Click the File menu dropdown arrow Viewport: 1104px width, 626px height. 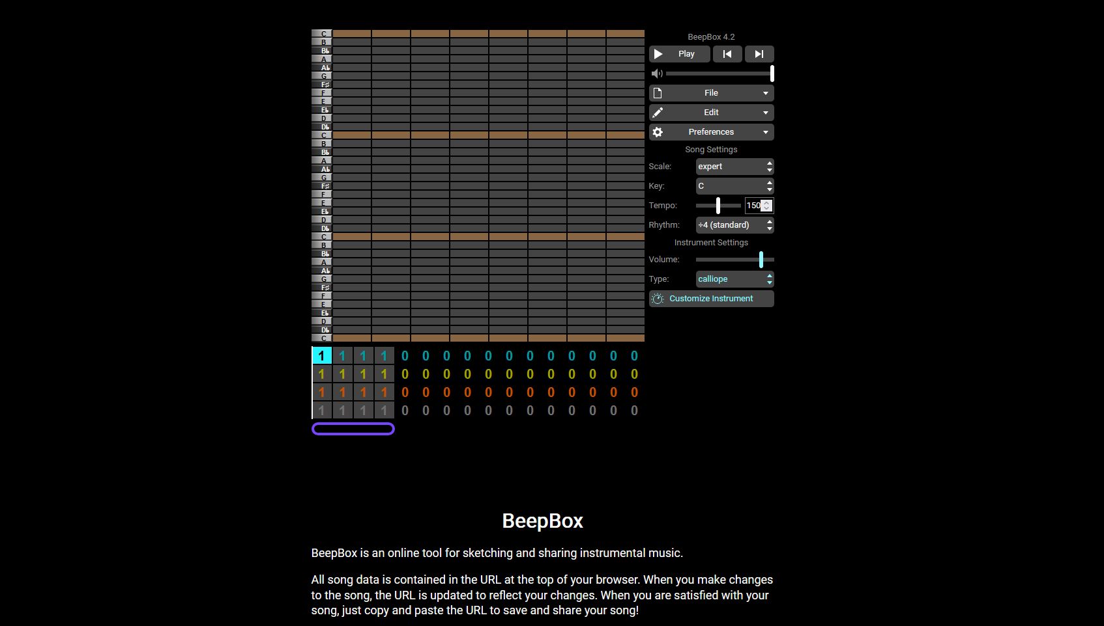coord(766,94)
